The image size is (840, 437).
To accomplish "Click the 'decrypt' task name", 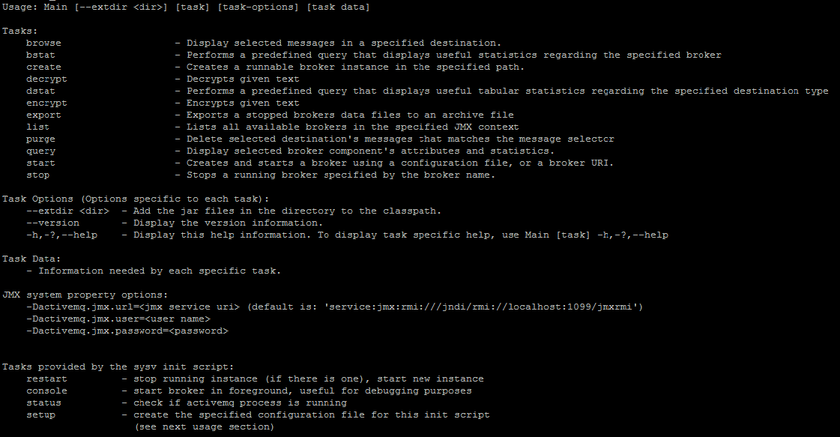I will click(46, 79).
